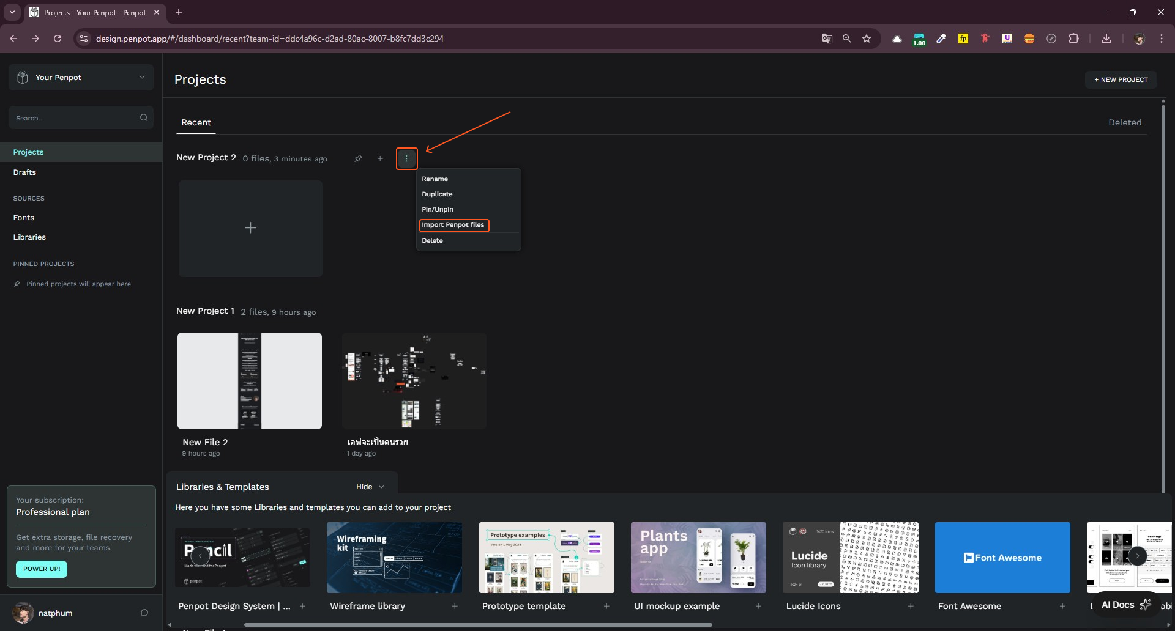Open the Plants app mockup thumbnail
This screenshot has height=631, width=1175.
coord(698,558)
